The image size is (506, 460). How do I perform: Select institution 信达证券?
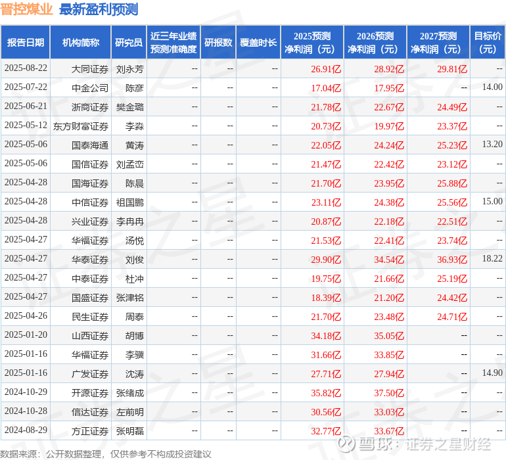pos(90,412)
